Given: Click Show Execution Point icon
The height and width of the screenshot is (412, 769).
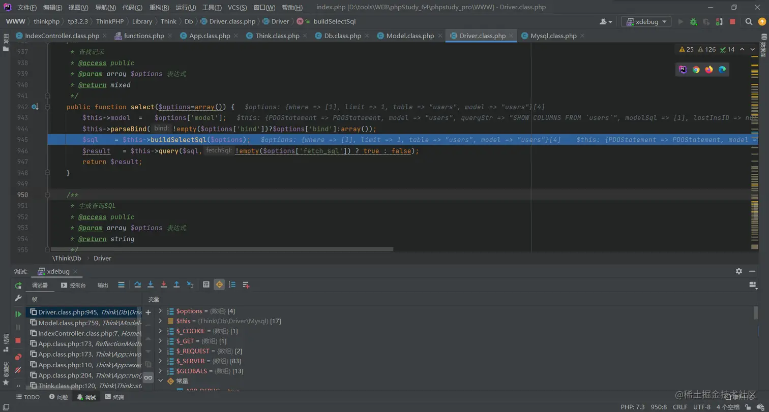Looking at the screenshot, I should (121, 284).
